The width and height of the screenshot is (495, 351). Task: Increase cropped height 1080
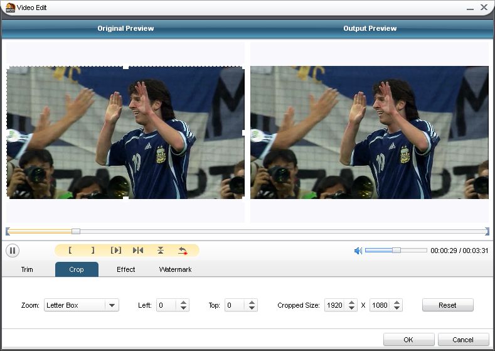[x=397, y=303]
